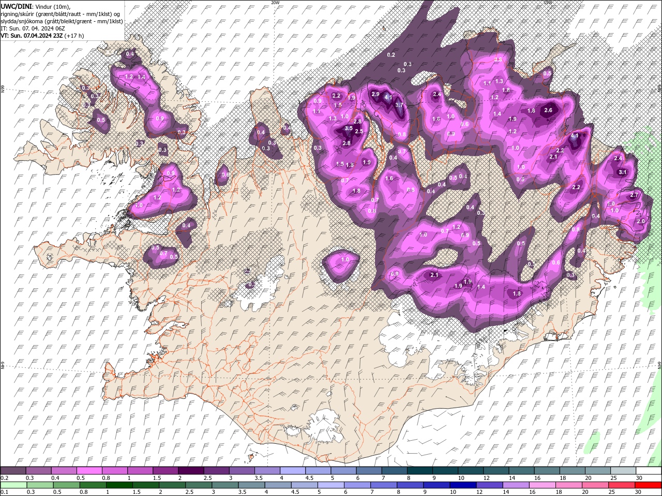The height and width of the screenshot is (496, 662).
Task: Select the rain legend swatch starting at 0.5
Action: (x=66, y=485)
